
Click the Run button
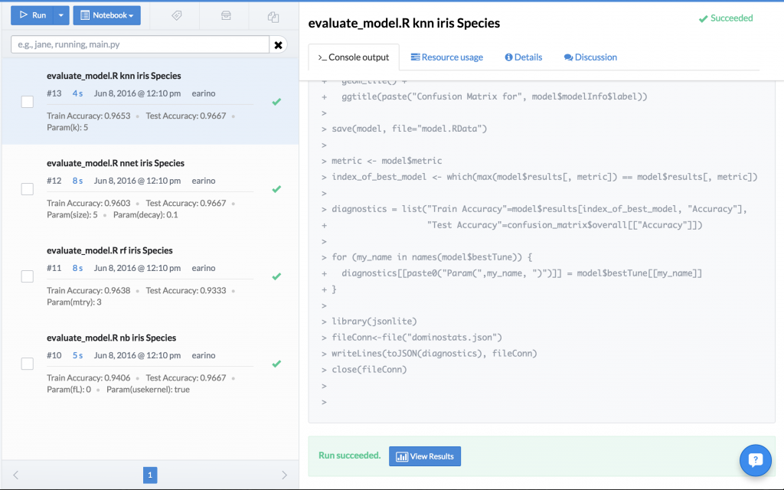(32, 15)
